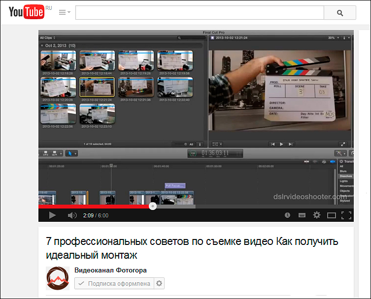The width and height of the screenshot is (371, 299).
Task: Click the append clip to storyline icon
Action: coord(54,153)
